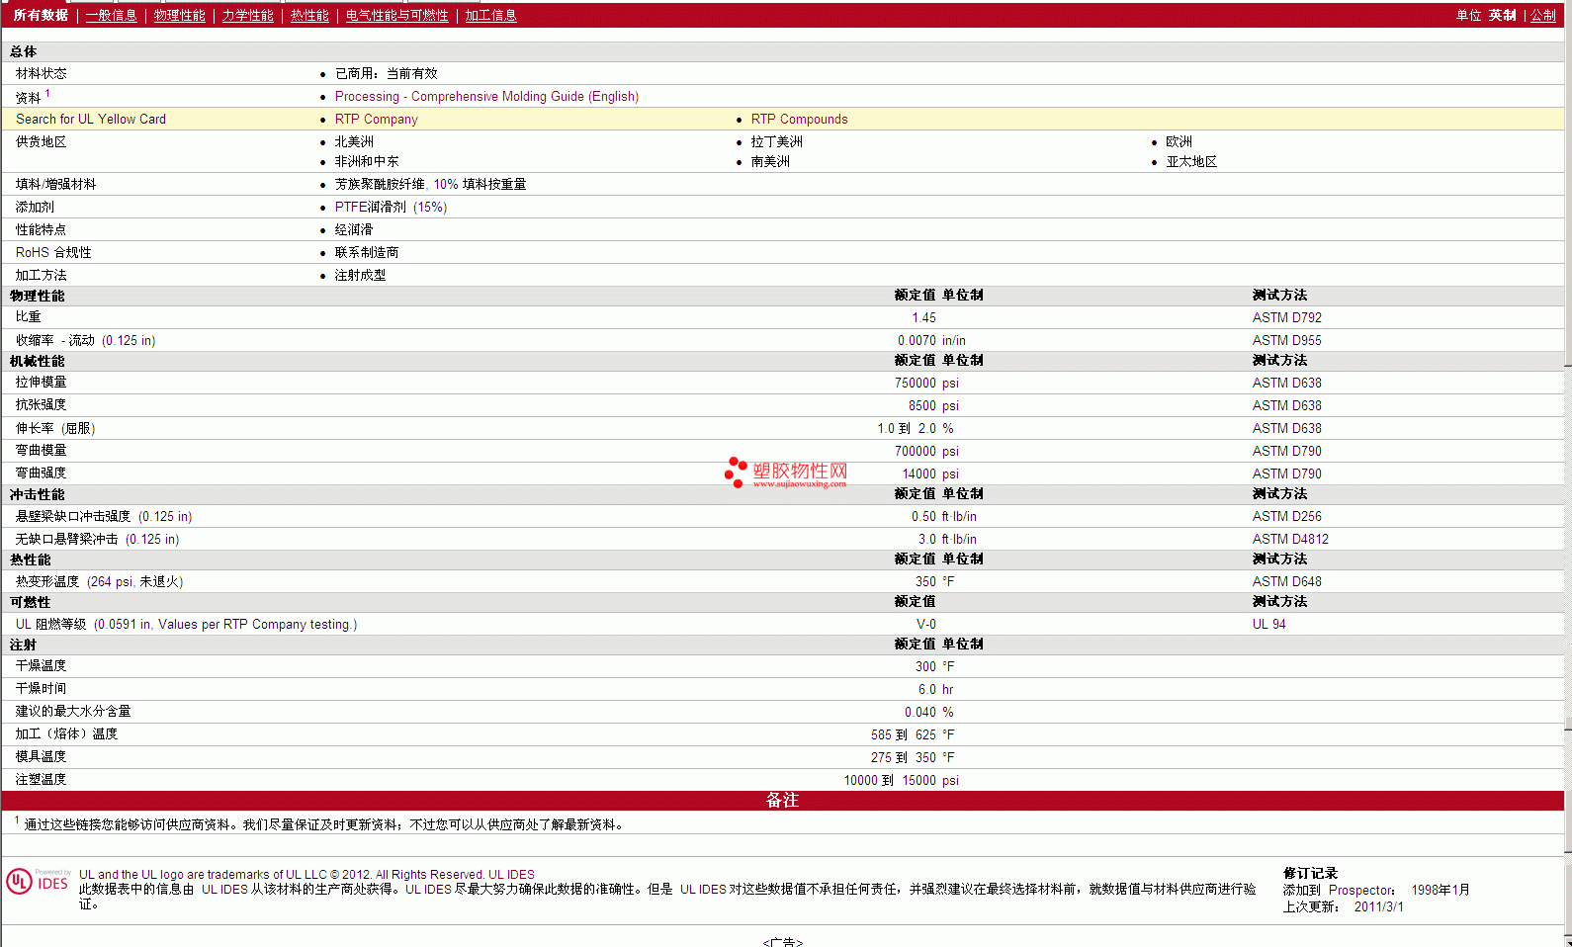Open the 力学性能 tab
1572x947 pixels.
tap(247, 16)
